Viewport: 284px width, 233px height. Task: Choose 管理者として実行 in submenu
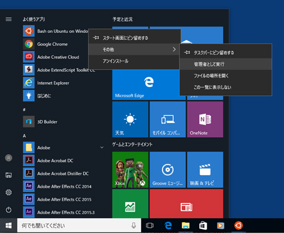pos(225,64)
